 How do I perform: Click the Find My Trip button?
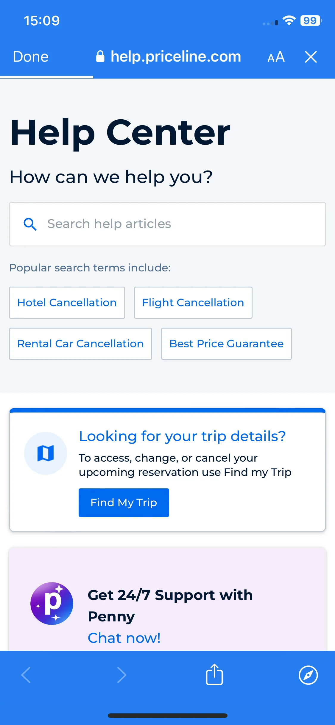click(124, 503)
